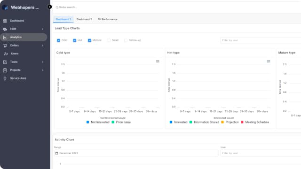Toggle the Price Issue legend swatch
The height and width of the screenshot is (169, 301).
coord(113,122)
